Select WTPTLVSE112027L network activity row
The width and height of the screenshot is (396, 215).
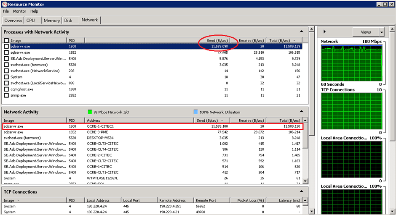153,178
